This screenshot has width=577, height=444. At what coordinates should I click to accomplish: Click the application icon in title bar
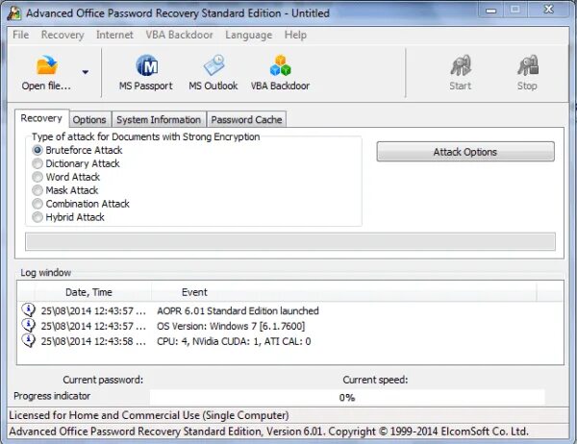click(14, 13)
